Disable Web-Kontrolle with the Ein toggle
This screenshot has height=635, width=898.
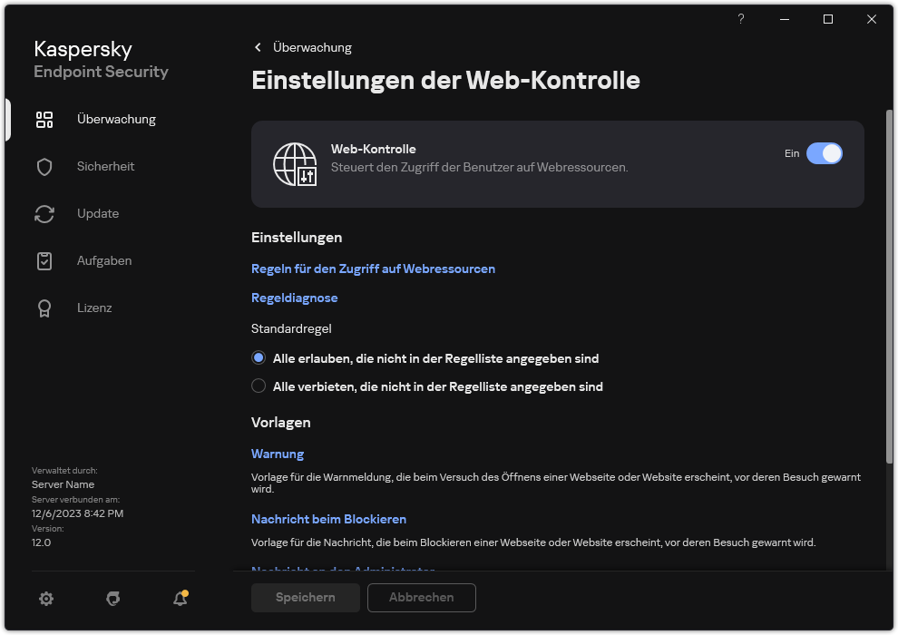tap(825, 153)
